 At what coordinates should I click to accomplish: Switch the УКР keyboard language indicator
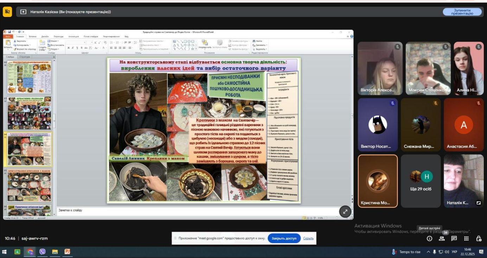pyautogui.click(x=454, y=252)
